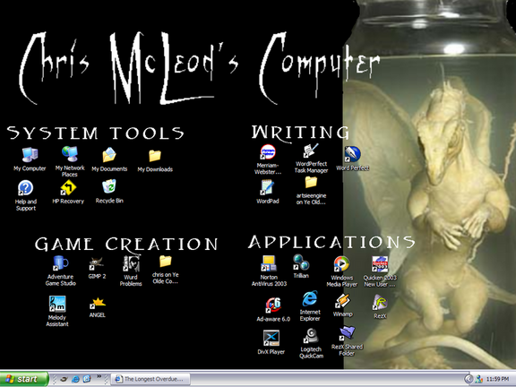Click the Windows start button
This screenshot has height=387, width=516.
(24, 379)
